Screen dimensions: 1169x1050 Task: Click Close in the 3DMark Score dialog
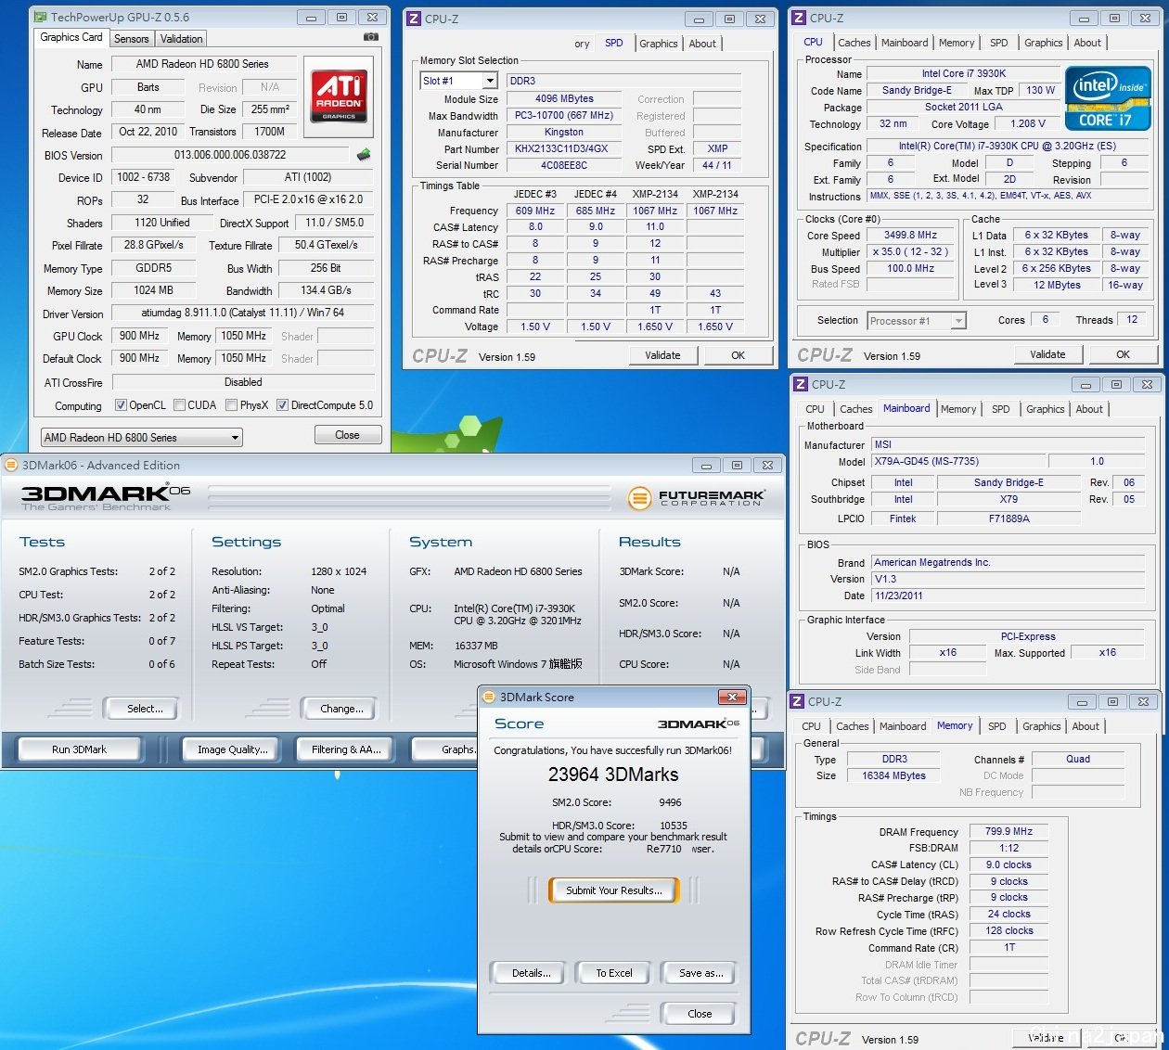(700, 1014)
